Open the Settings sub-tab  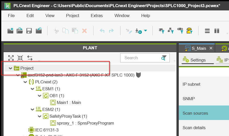[198, 60]
